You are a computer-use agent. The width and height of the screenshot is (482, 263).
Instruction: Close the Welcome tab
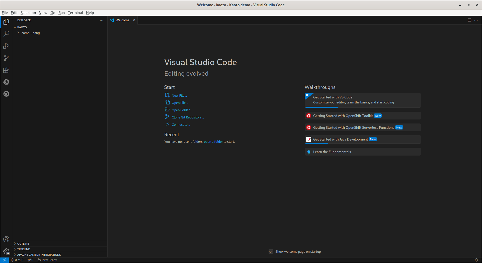click(x=134, y=20)
